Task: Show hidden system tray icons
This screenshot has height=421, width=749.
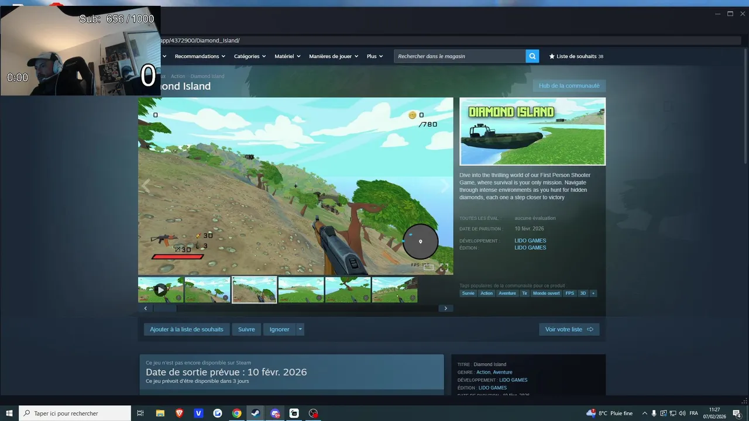Action: click(645, 413)
